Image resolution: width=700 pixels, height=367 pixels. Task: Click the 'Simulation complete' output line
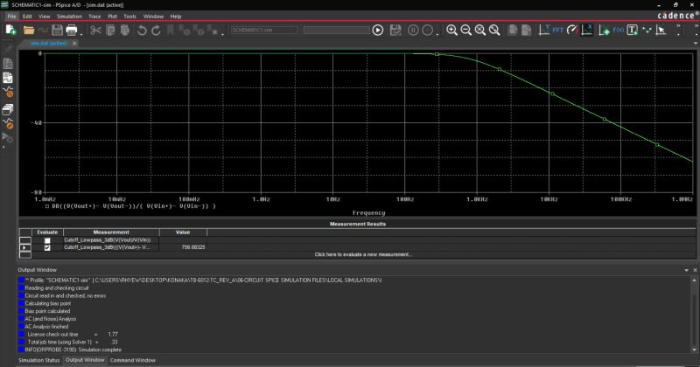[73, 350]
